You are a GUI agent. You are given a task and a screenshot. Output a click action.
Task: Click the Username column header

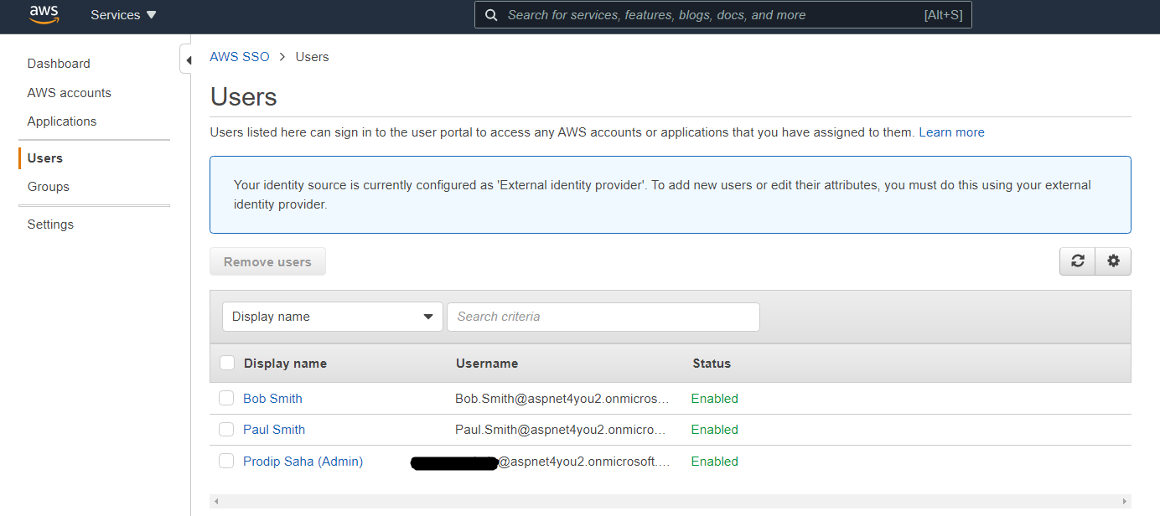pos(487,364)
